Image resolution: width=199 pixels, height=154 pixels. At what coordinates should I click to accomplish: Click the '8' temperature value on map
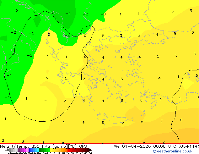coord(181,120)
